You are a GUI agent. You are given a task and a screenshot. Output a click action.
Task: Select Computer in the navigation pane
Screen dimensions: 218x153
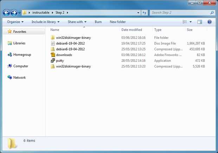pyautogui.click(x=21, y=66)
